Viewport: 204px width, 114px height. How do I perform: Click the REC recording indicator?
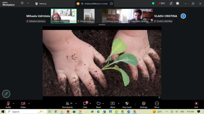162,3
